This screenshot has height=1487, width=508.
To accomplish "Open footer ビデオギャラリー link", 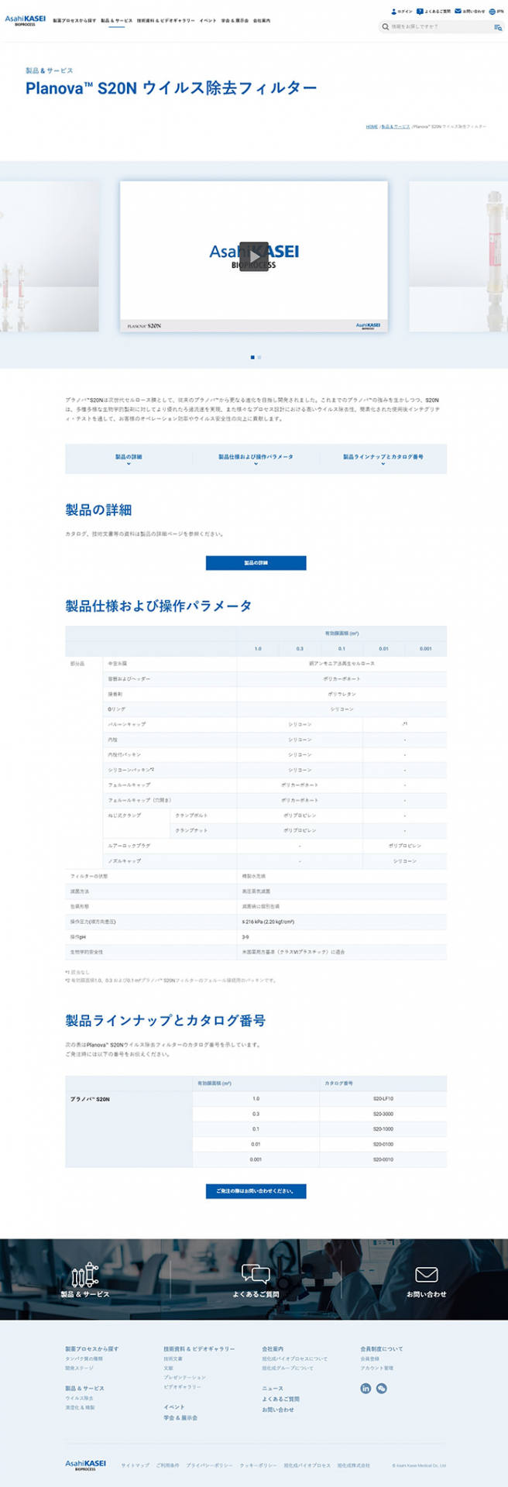I will click(182, 1387).
